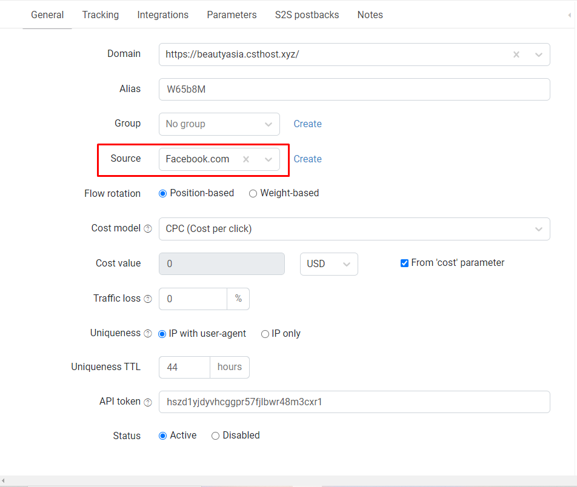
Task: Set status to Disabled
Action: [215, 436]
